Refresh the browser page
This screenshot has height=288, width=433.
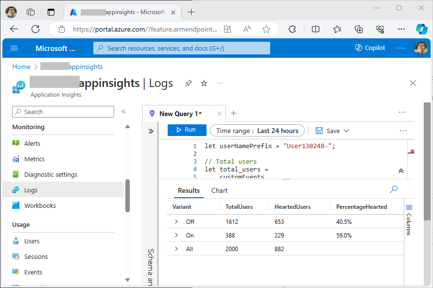[x=35, y=29]
